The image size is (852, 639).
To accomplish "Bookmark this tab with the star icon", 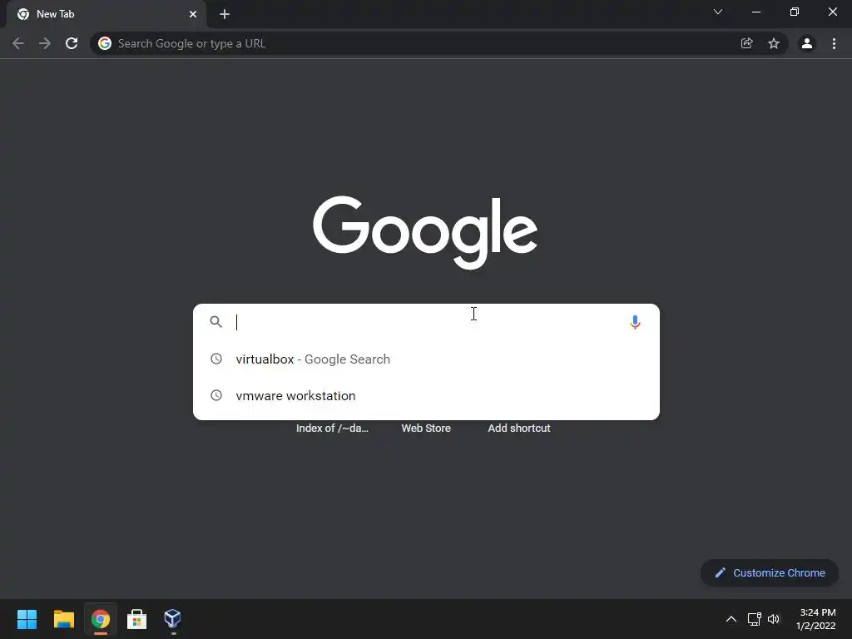I will [774, 43].
